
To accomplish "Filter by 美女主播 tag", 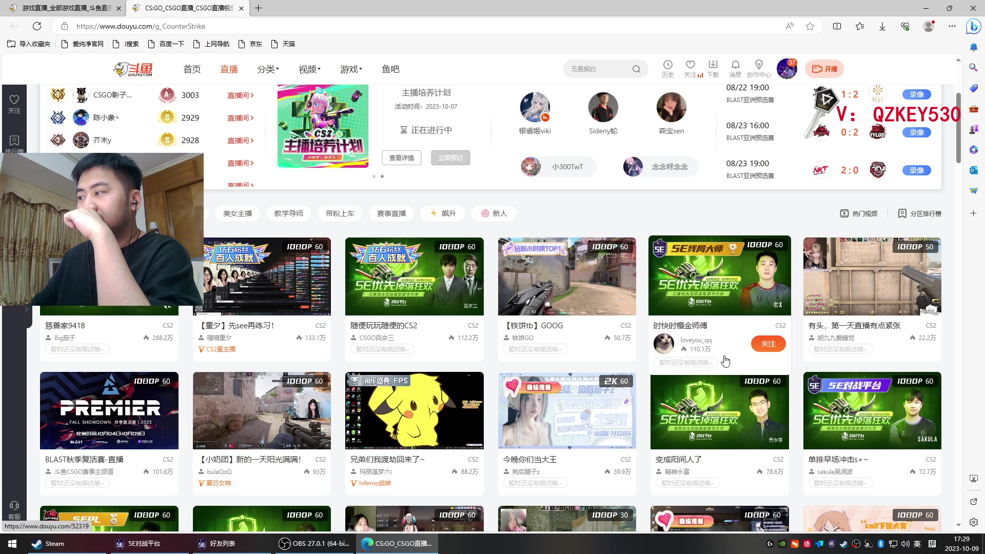I will click(238, 213).
